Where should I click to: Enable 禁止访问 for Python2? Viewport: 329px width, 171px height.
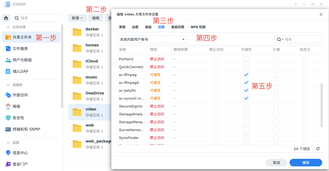tap(216, 59)
